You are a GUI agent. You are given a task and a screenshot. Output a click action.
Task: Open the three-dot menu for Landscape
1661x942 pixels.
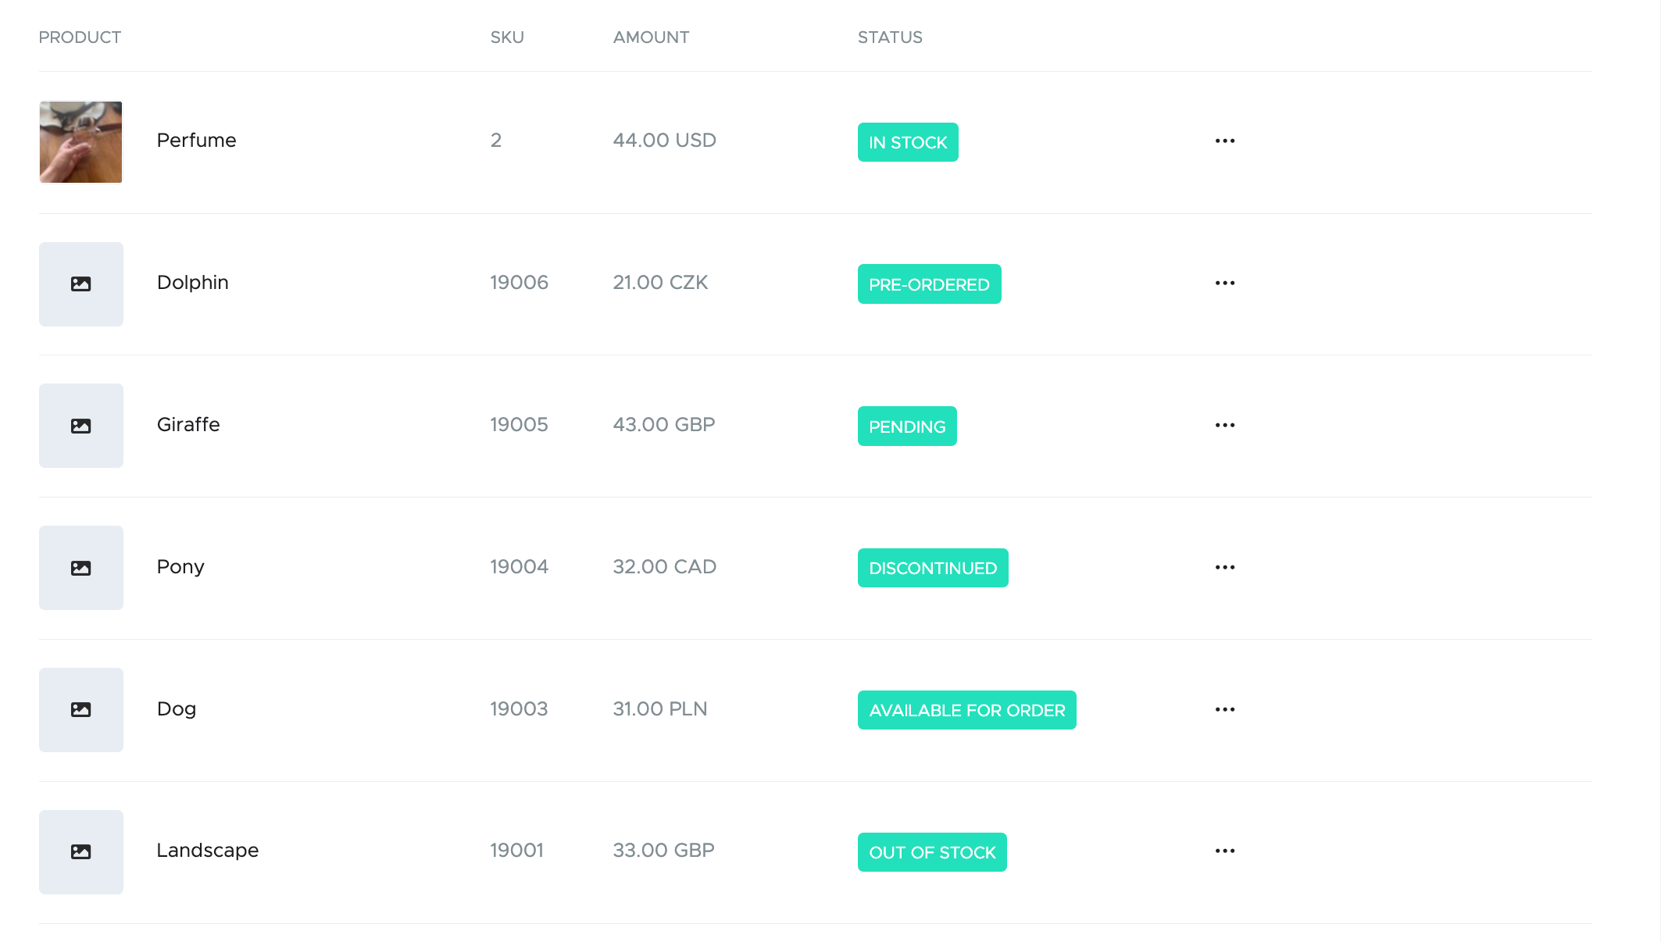[x=1224, y=851]
